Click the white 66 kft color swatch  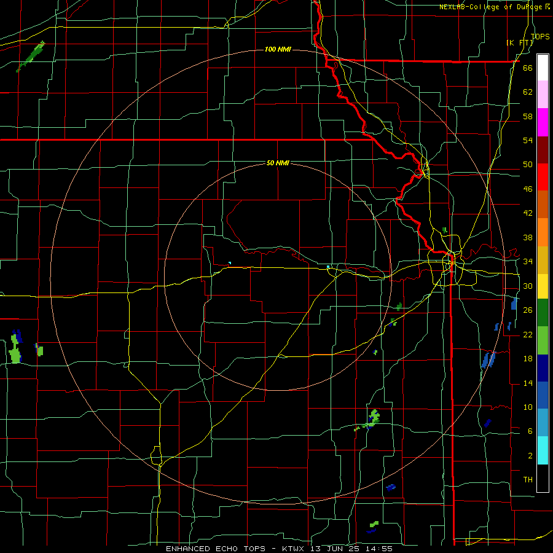tap(543, 68)
